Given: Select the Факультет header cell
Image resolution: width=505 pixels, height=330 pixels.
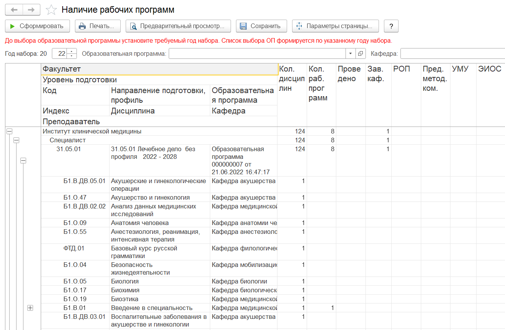Looking at the screenshot, I should click(159, 69).
